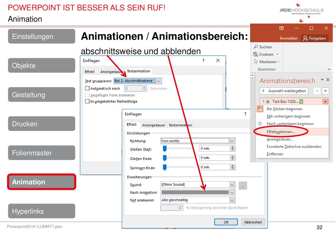Click the highlighted Animation section button
The height and width of the screenshot is (232, 336).
pos(42,182)
